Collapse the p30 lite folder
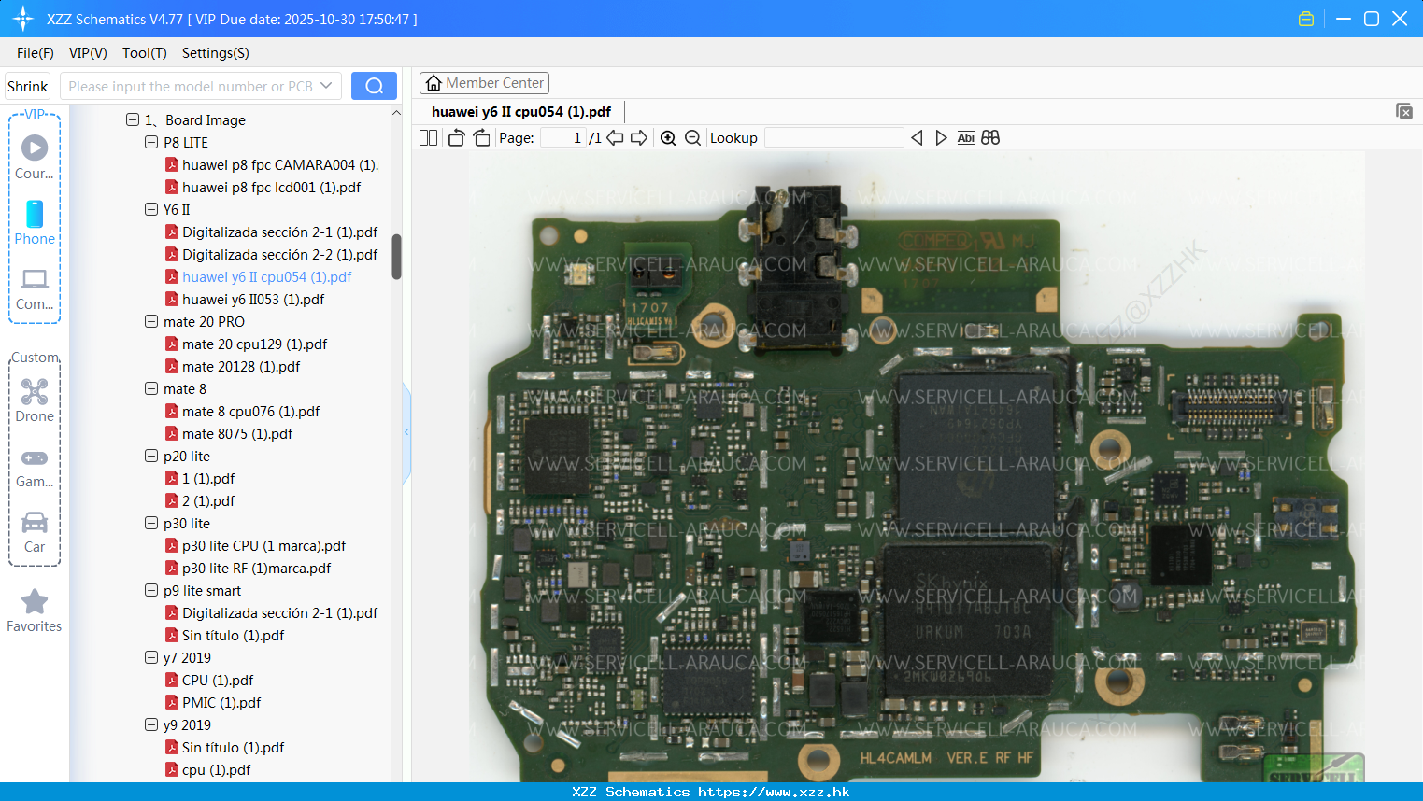Image resolution: width=1423 pixels, height=801 pixels. [x=151, y=523]
